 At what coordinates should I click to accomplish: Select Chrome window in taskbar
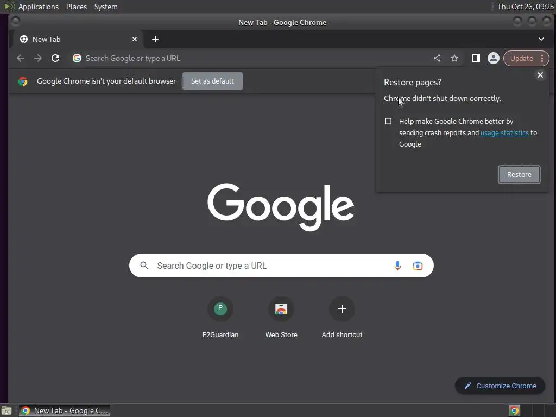(x=64, y=410)
